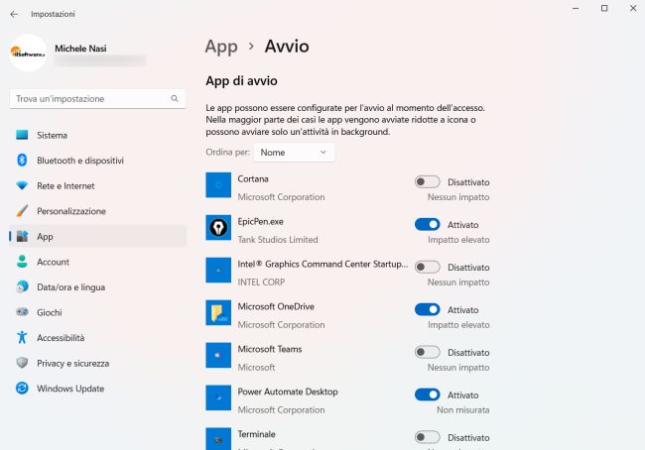
Task: Select Rete e Internet in sidebar
Action: 65,185
